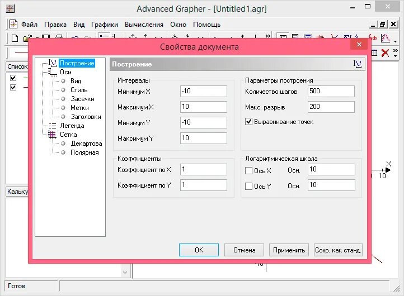Screen dimensions: 404x296
Task: Click the integral calculation toolbar icon
Action: click(x=373, y=37)
